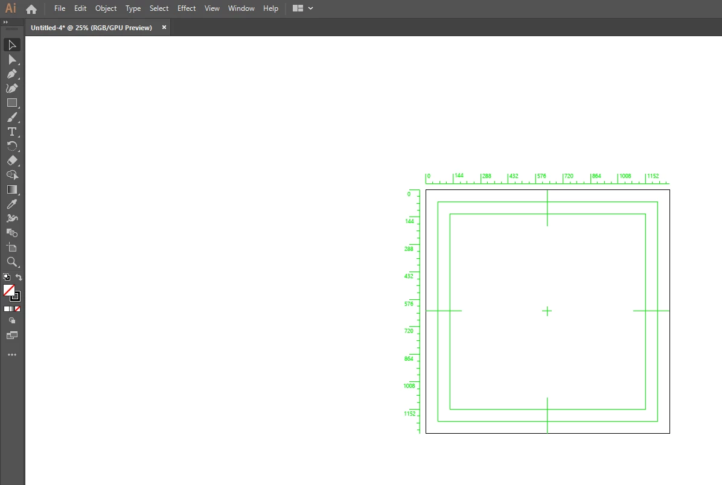The width and height of the screenshot is (722, 485).
Task: Open the Type menu
Action: click(133, 8)
